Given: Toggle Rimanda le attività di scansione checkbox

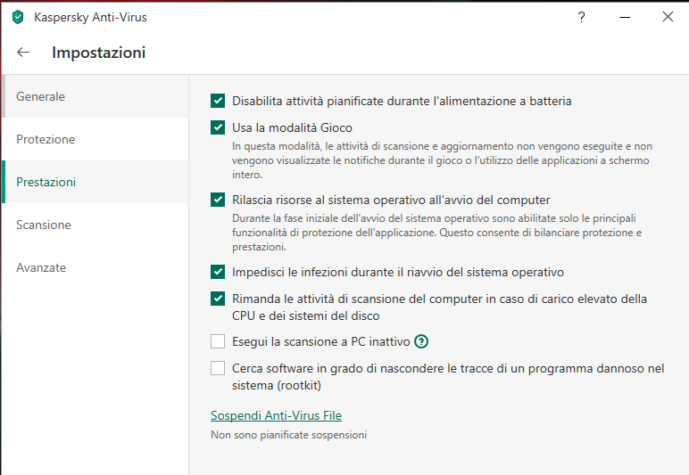Looking at the screenshot, I should pos(218,299).
